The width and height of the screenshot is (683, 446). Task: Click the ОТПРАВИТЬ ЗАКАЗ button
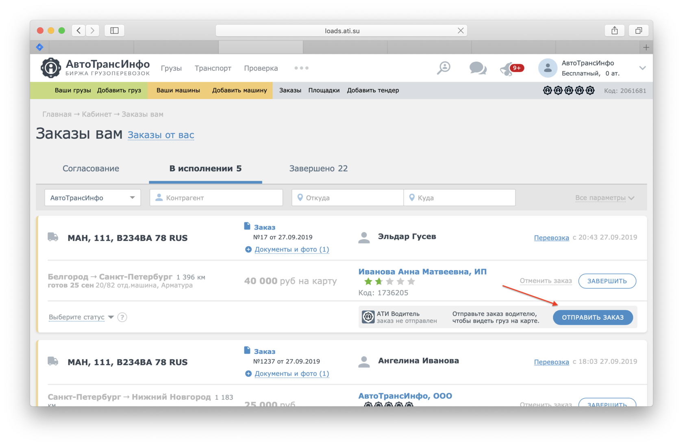coord(593,317)
